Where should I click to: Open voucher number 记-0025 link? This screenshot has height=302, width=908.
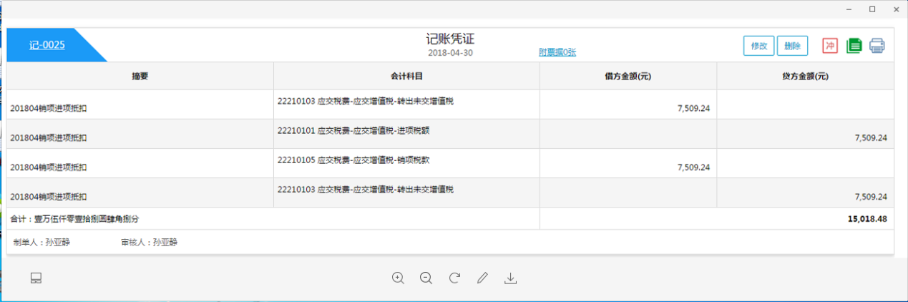47,45
